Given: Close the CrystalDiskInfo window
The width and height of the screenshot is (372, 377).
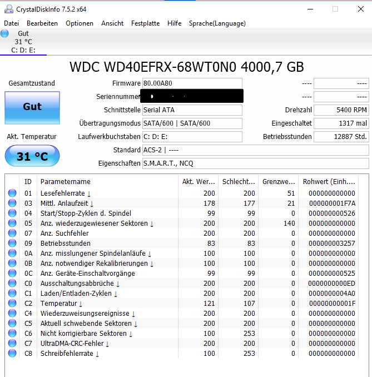Looking at the screenshot, I should (361, 9).
